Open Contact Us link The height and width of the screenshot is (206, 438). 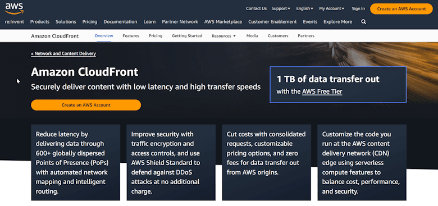256,8
